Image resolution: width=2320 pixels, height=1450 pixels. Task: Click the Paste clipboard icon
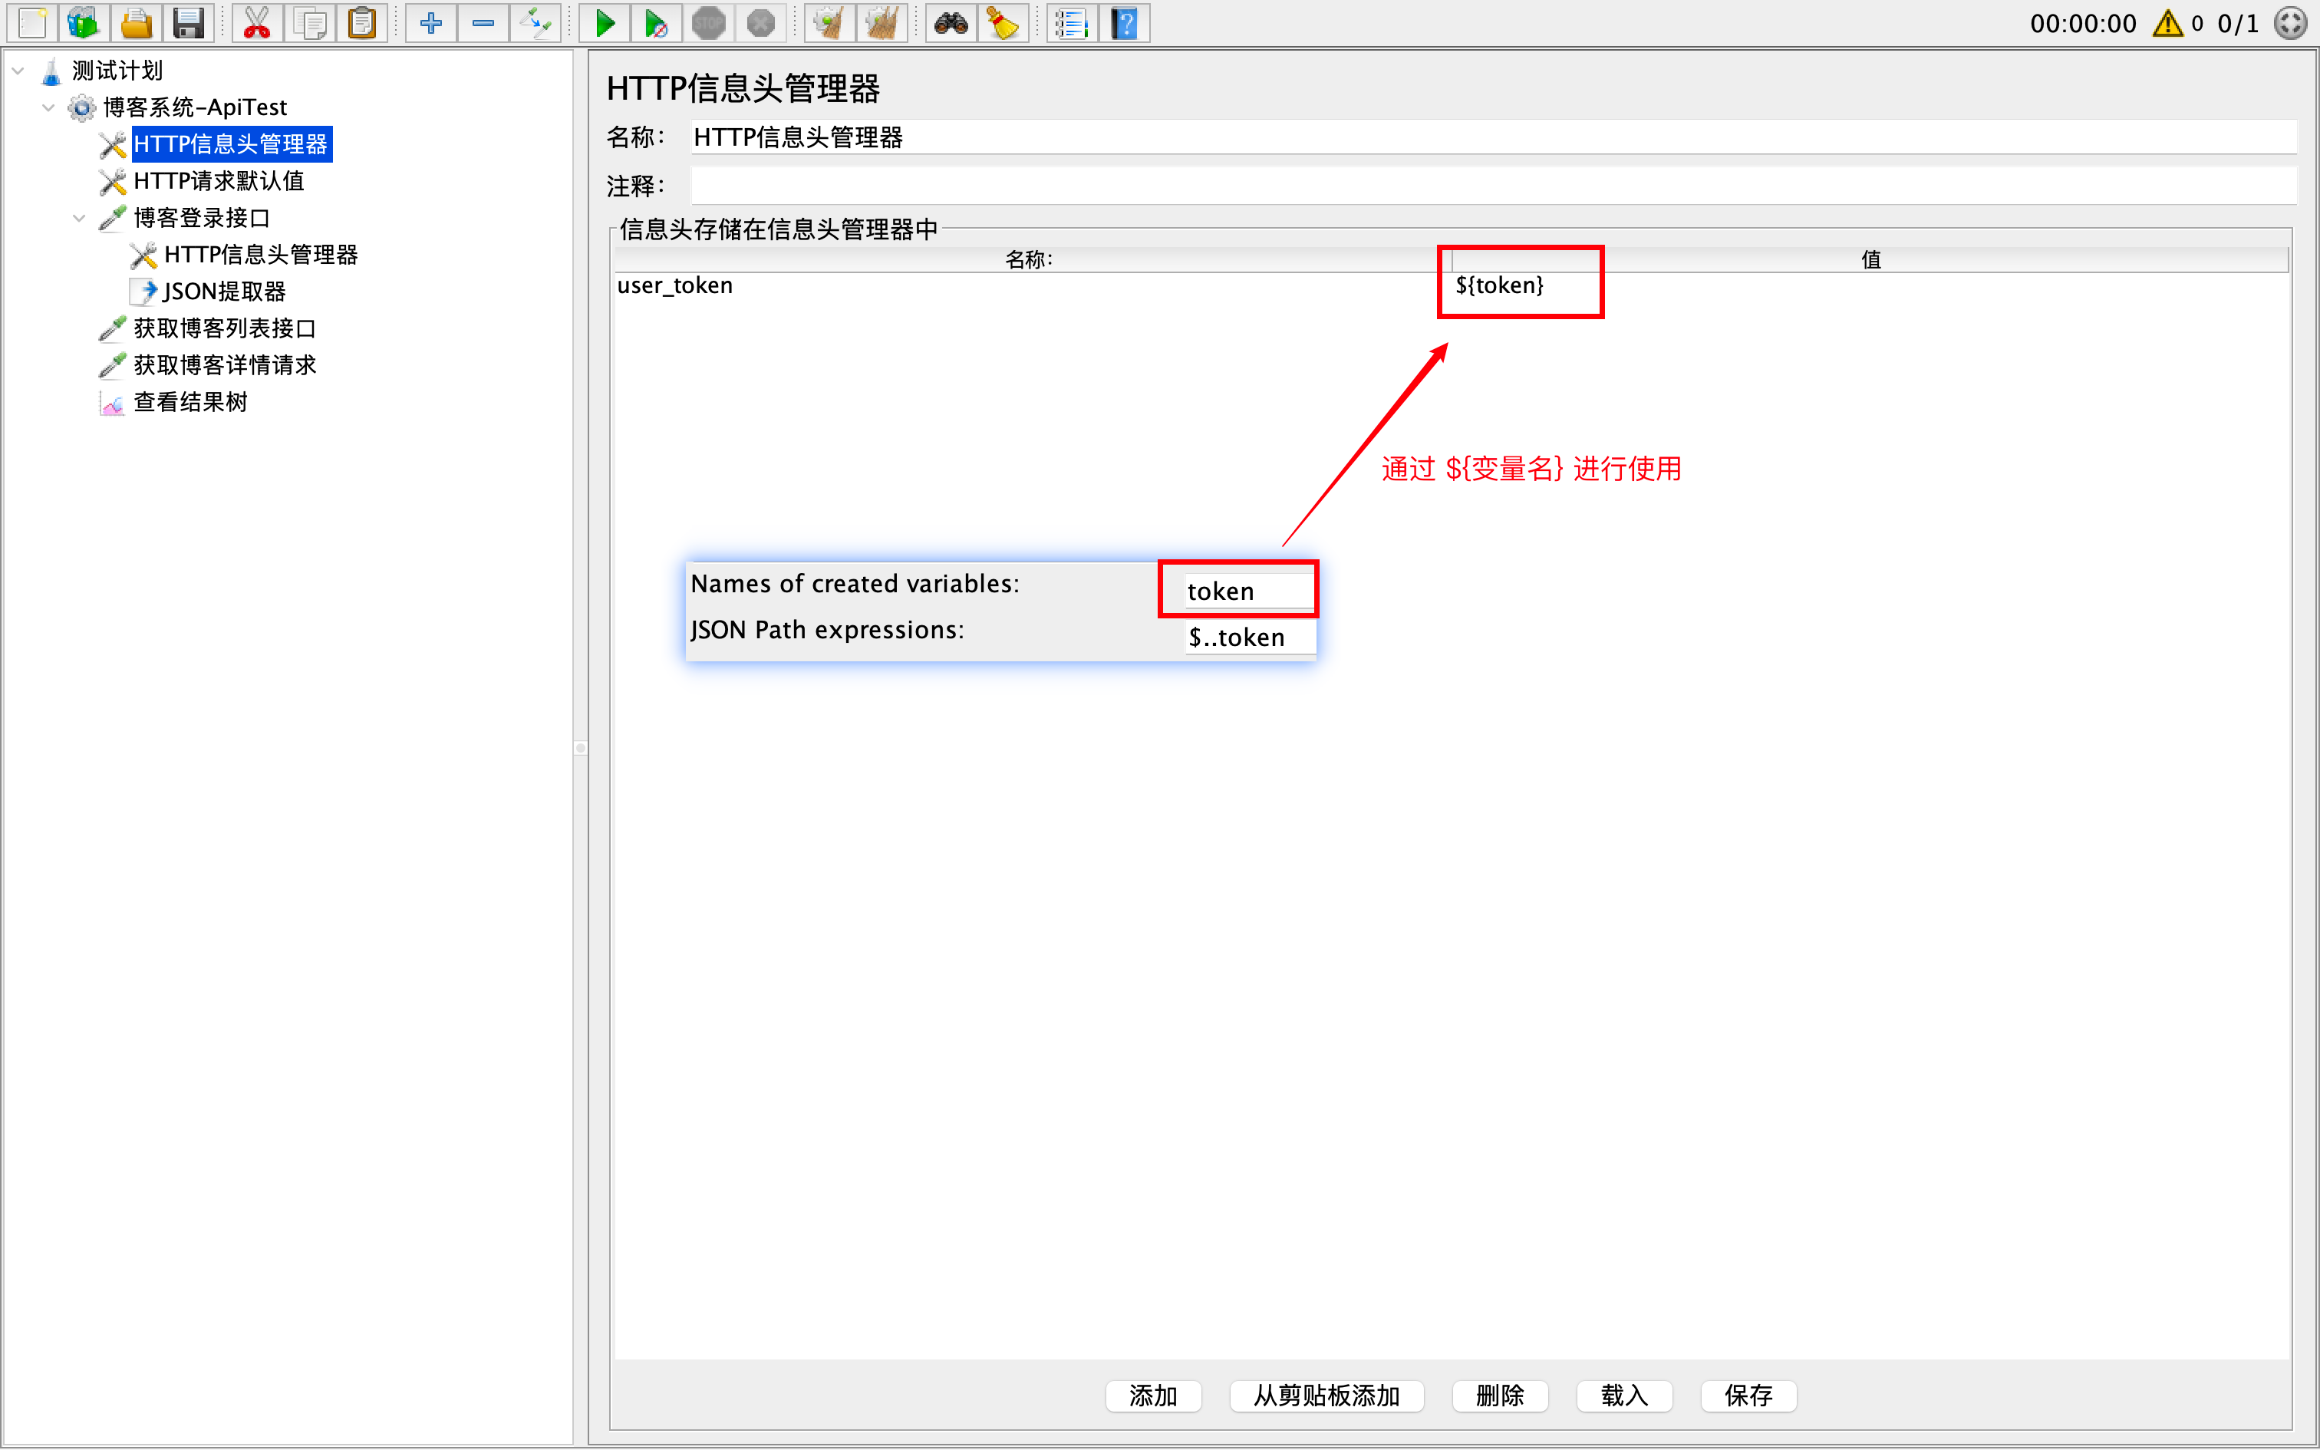[362, 23]
